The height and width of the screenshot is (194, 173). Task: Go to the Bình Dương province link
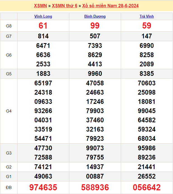tap(95, 16)
